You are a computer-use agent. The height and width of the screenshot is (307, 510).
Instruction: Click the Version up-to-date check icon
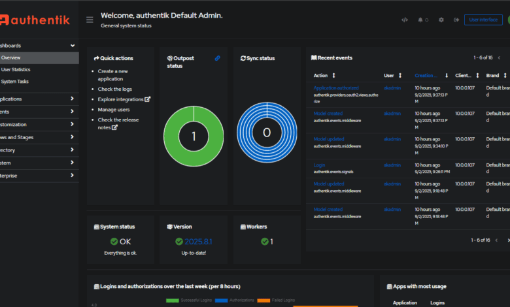(x=179, y=242)
